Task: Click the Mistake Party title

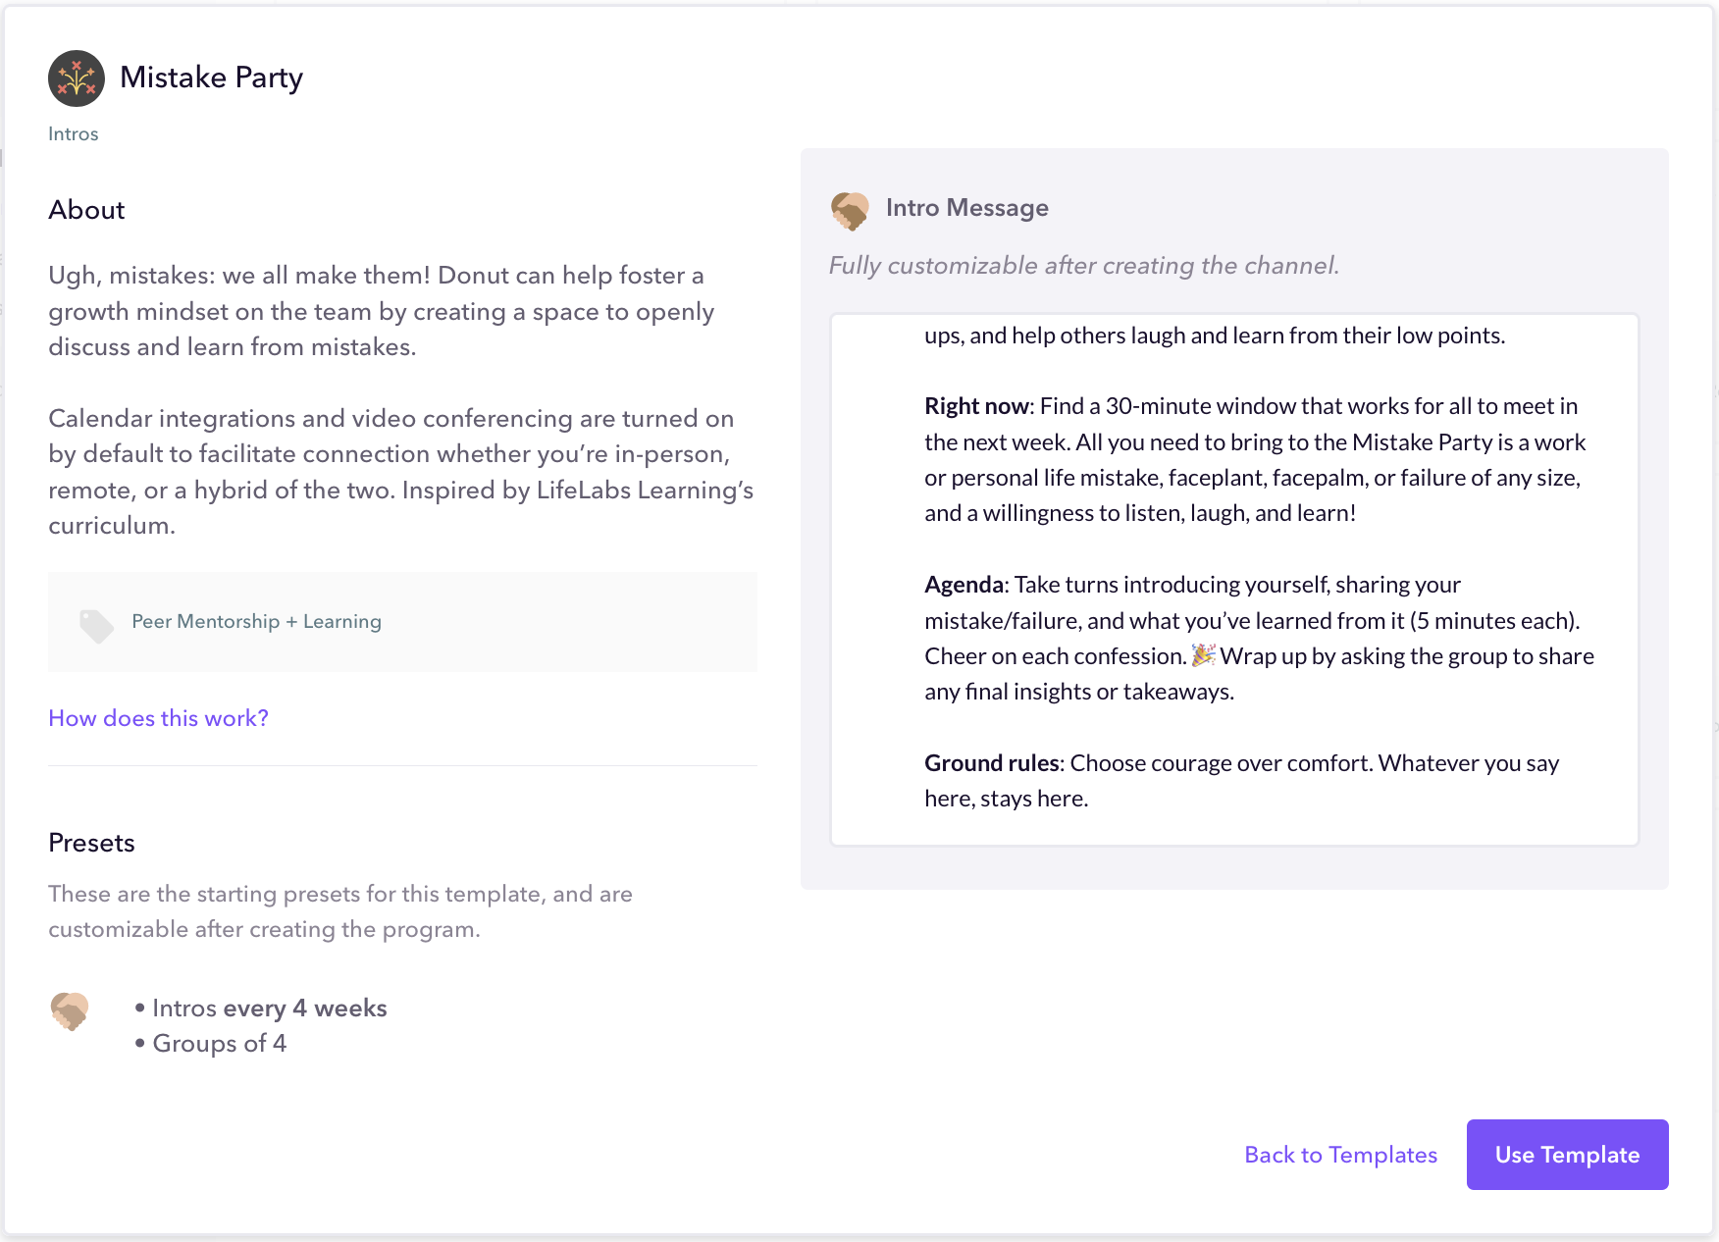Action: tap(211, 78)
